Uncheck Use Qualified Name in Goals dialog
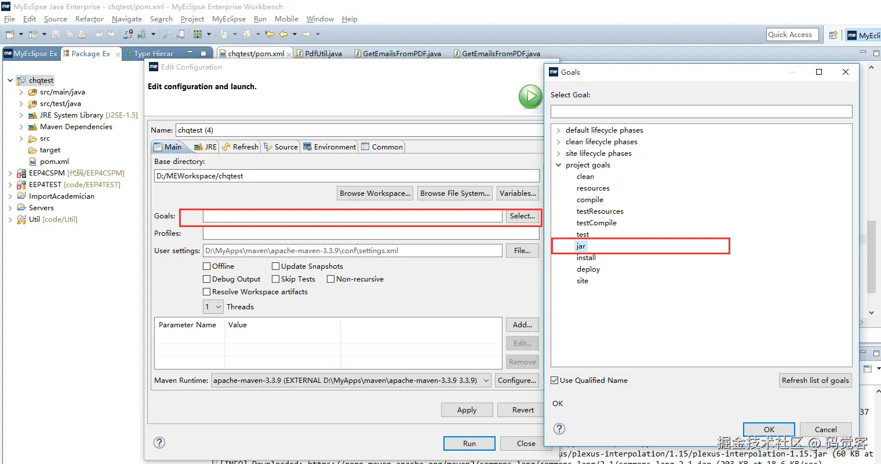 pyautogui.click(x=555, y=381)
